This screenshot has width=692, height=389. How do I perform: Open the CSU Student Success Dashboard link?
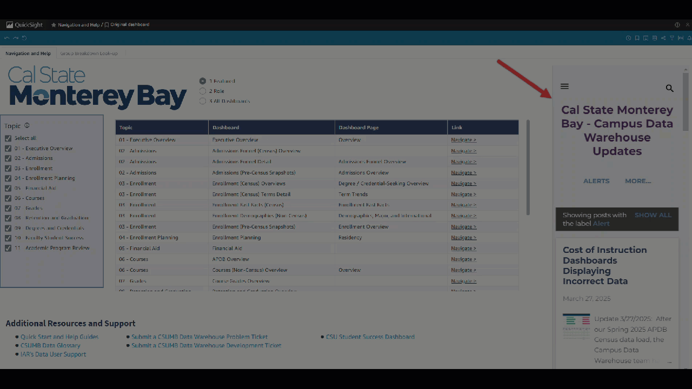(370, 337)
